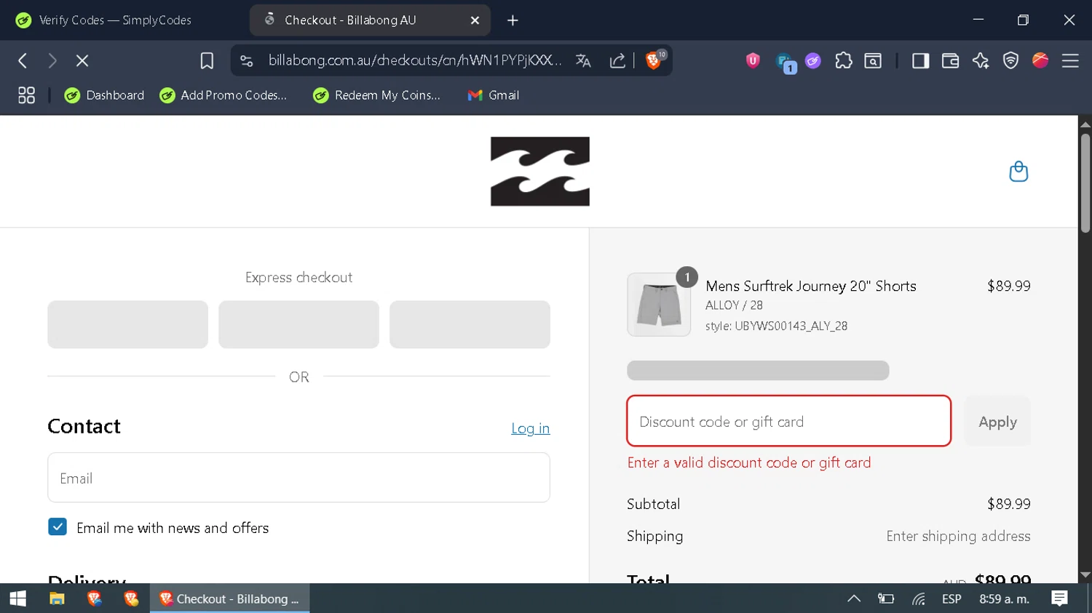This screenshot has width=1092, height=613.
Task: Open Brave Wallet
Action: click(x=950, y=61)
